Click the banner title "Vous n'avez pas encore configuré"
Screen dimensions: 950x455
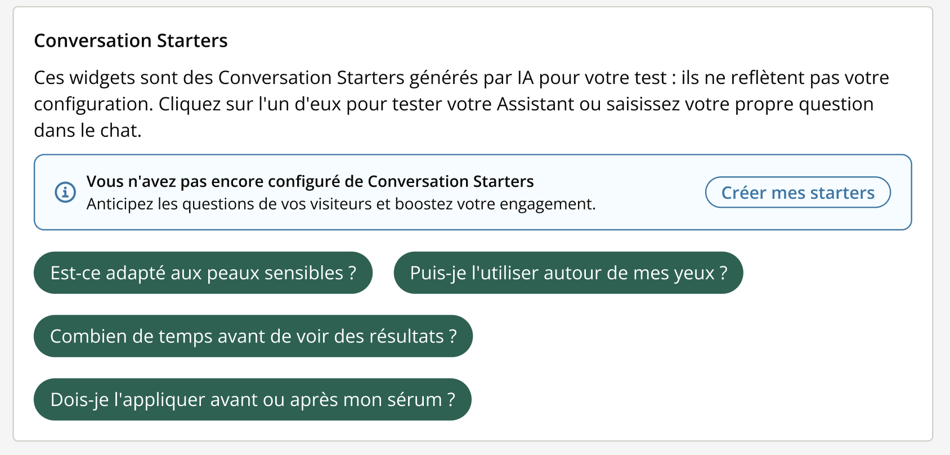[x=310, y=181]
